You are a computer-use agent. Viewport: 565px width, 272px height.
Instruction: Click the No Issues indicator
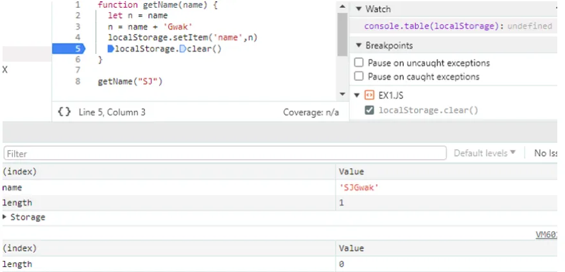(546, 153)
